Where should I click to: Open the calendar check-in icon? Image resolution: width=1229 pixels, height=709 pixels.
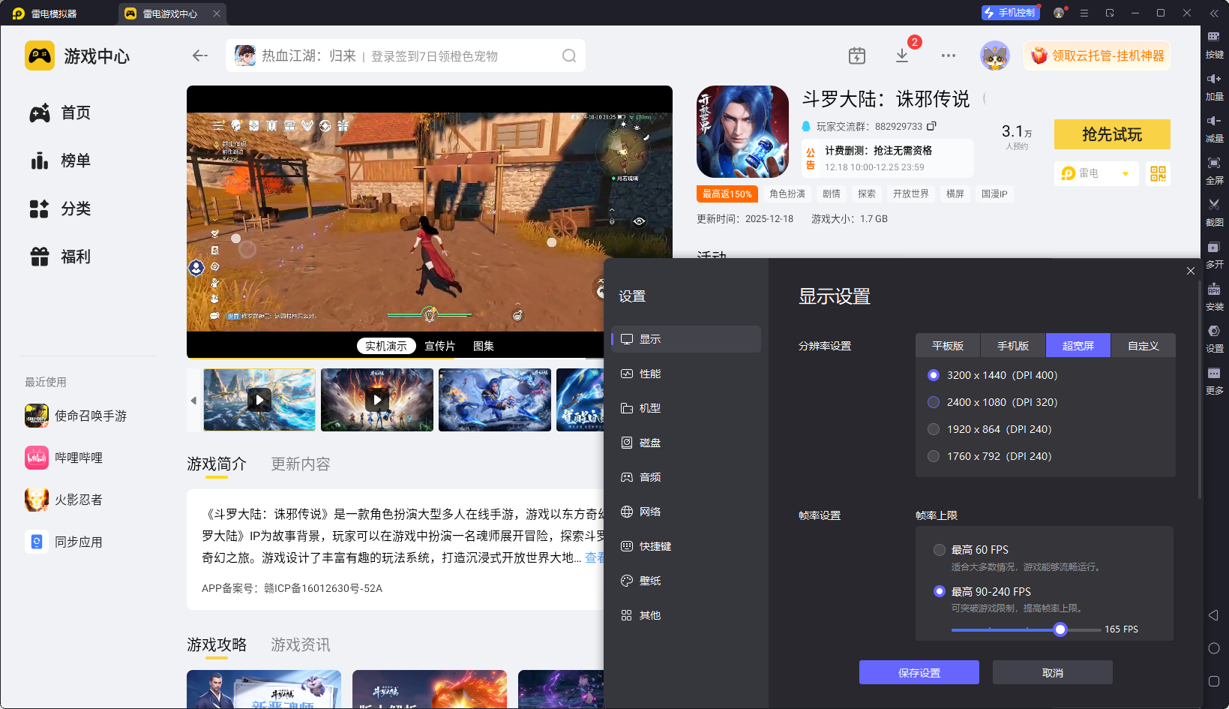coord(857,56)
